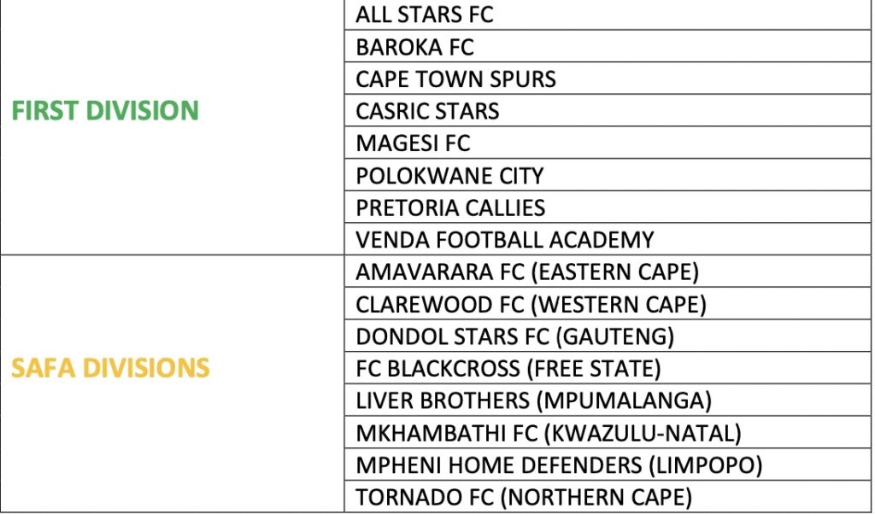Click the FIRST DIVISION green heading
The height and width of the screenshot is (514, 875).
tap(105, 111)
